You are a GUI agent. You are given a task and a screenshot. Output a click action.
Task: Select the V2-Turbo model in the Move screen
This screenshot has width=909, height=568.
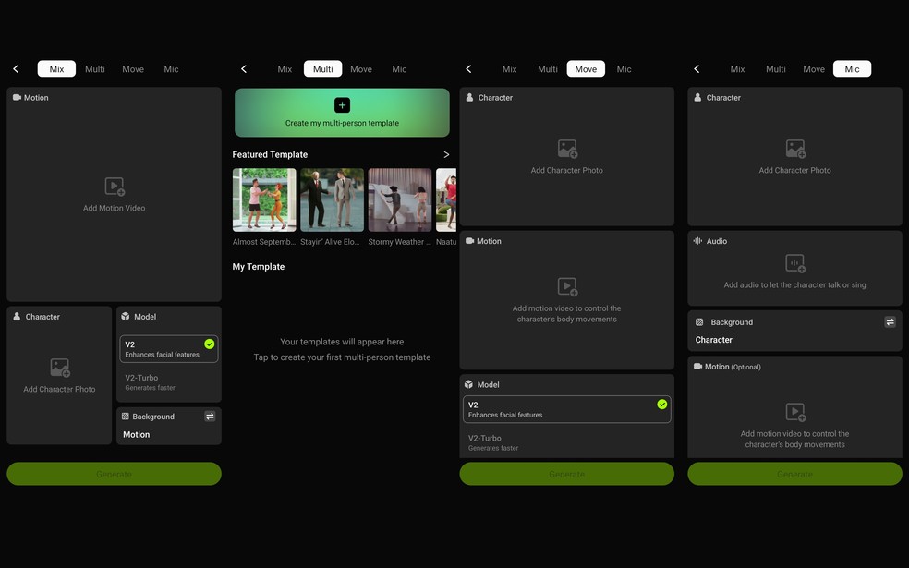pos(567,442)
